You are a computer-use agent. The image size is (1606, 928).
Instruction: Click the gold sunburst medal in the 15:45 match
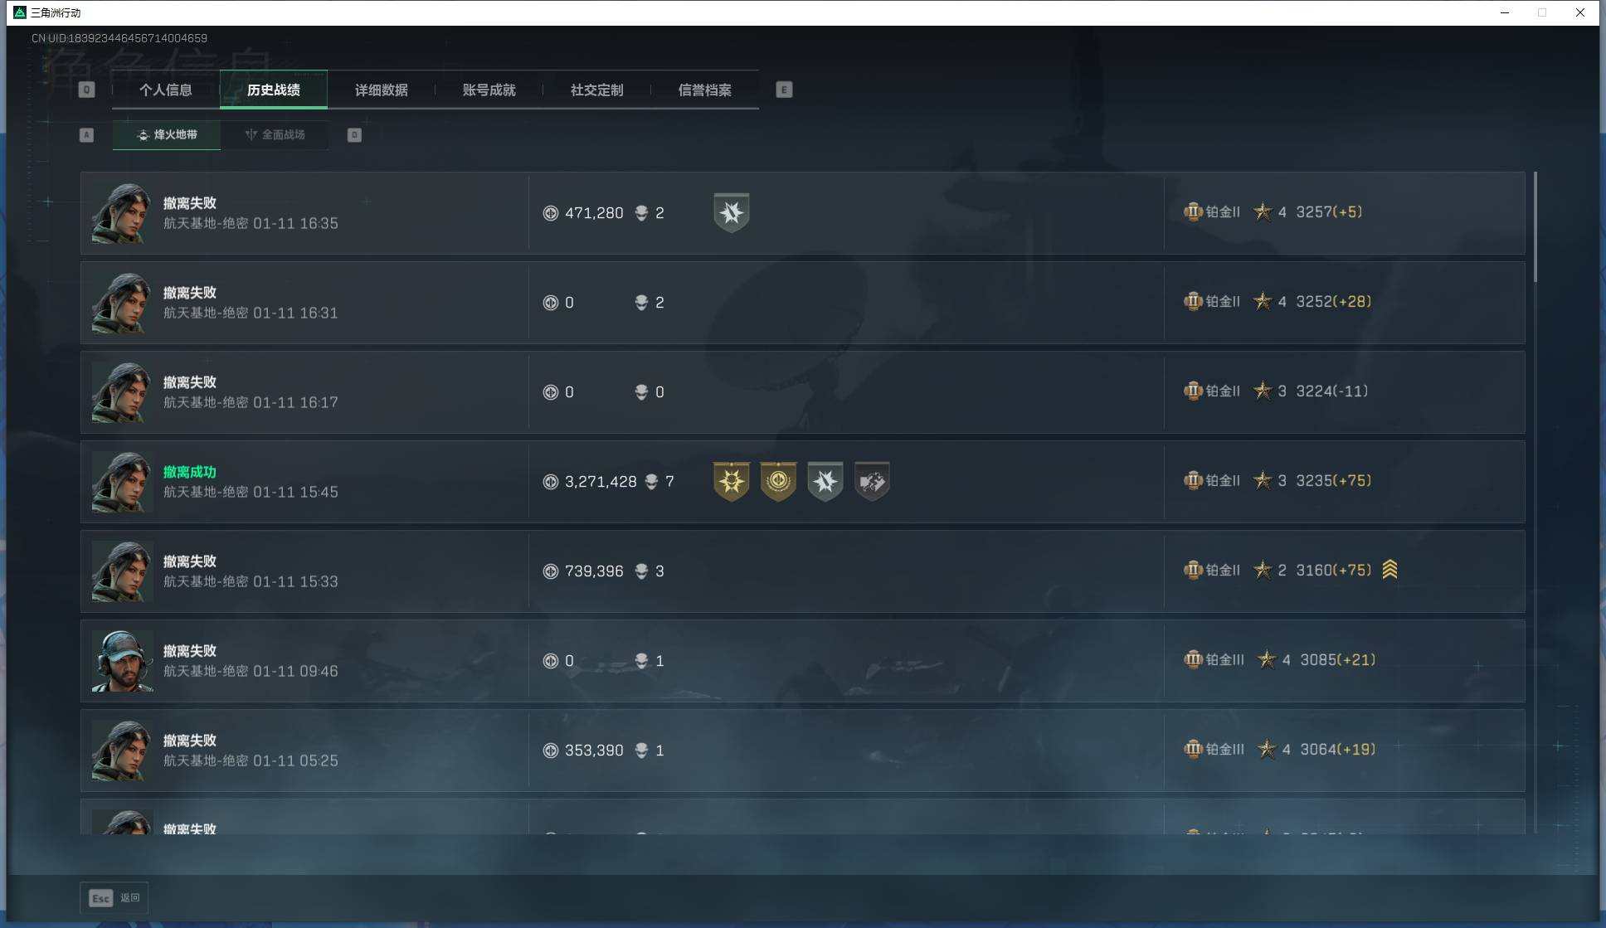coord(731,481)
